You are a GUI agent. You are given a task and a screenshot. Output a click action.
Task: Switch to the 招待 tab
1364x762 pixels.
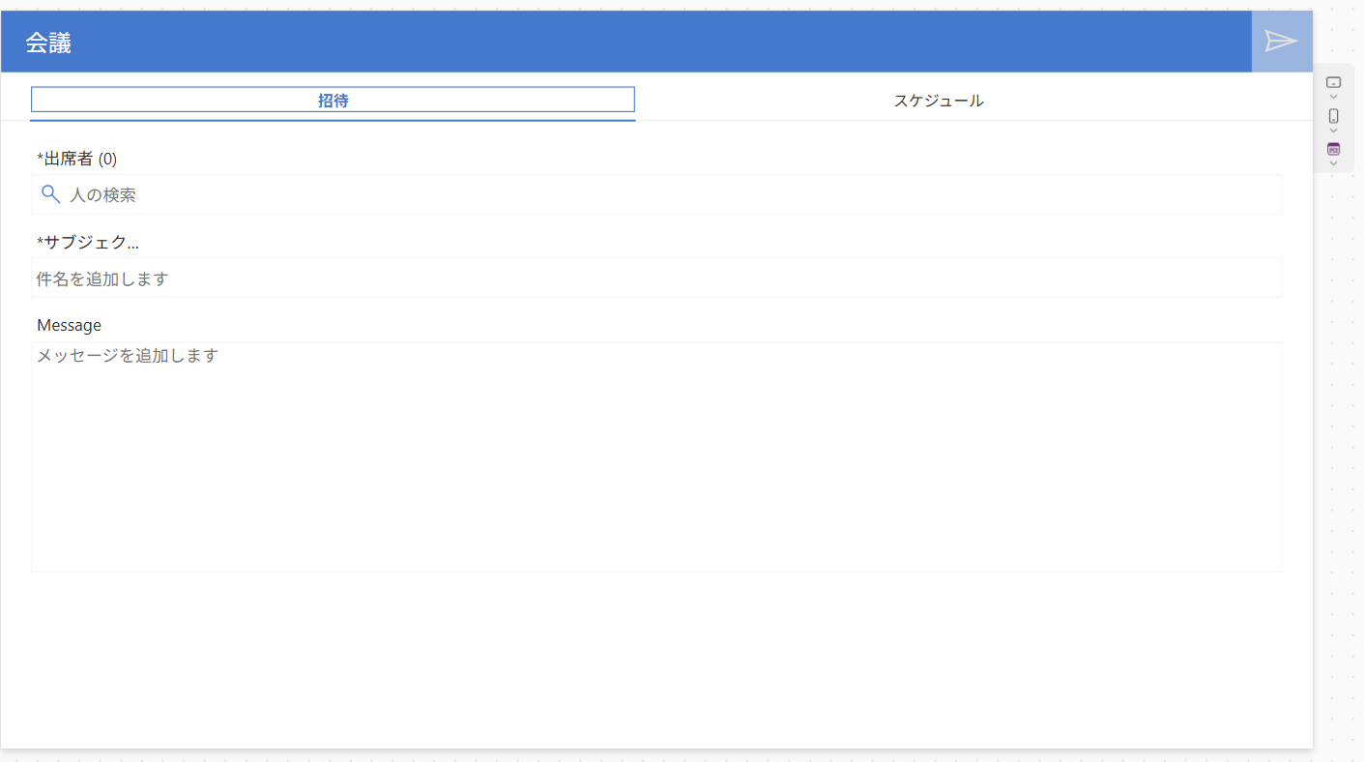pyautogui.click(x=333, y=100)
